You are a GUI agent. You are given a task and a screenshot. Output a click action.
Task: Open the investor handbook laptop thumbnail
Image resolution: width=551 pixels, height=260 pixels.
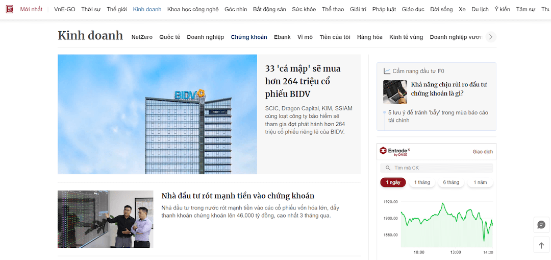click(x=395, y=92)
